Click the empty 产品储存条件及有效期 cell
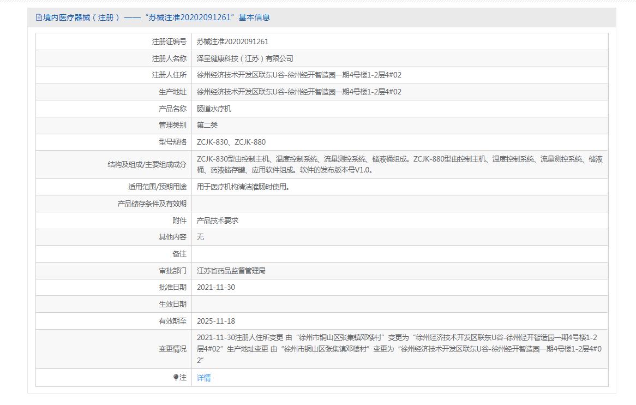The width and height of the screenshot is (636, 405). coord(399,204)
